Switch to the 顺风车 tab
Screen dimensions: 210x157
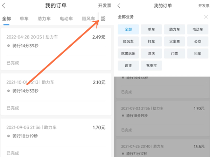point(89,19)
